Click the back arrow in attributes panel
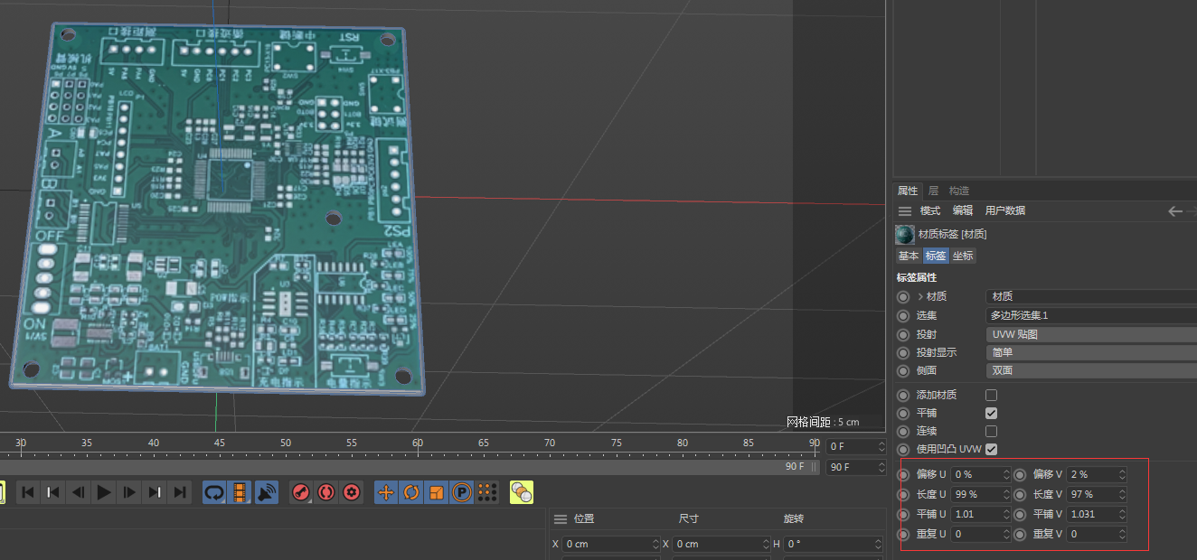1197x560 pixels. [1175, 210]
